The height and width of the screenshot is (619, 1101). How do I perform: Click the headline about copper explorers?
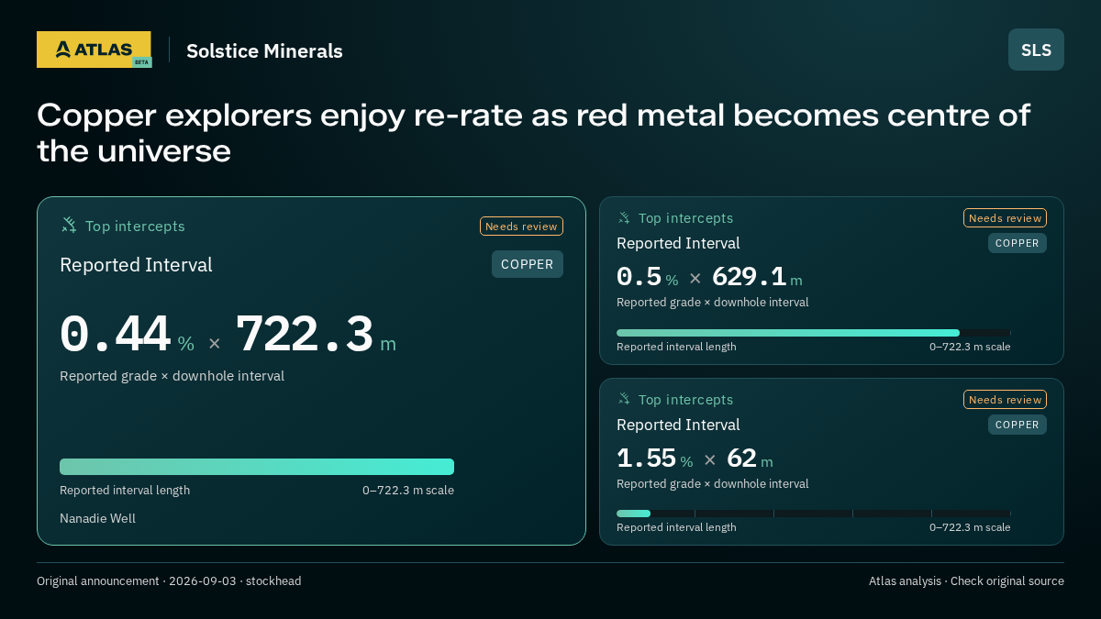534,133
